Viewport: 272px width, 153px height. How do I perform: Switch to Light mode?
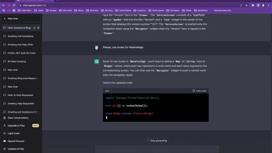point(21,133)
